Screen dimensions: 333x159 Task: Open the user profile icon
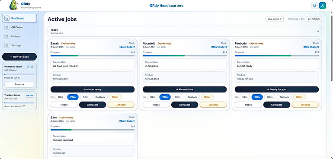pyautogui.click(x=322, y=6)
